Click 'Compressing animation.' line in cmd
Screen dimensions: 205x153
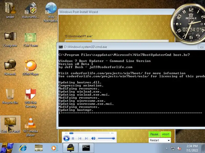[81, 85]
